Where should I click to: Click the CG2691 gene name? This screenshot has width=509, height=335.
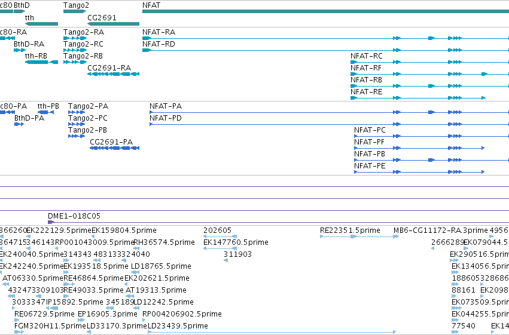tap(102, 18)
